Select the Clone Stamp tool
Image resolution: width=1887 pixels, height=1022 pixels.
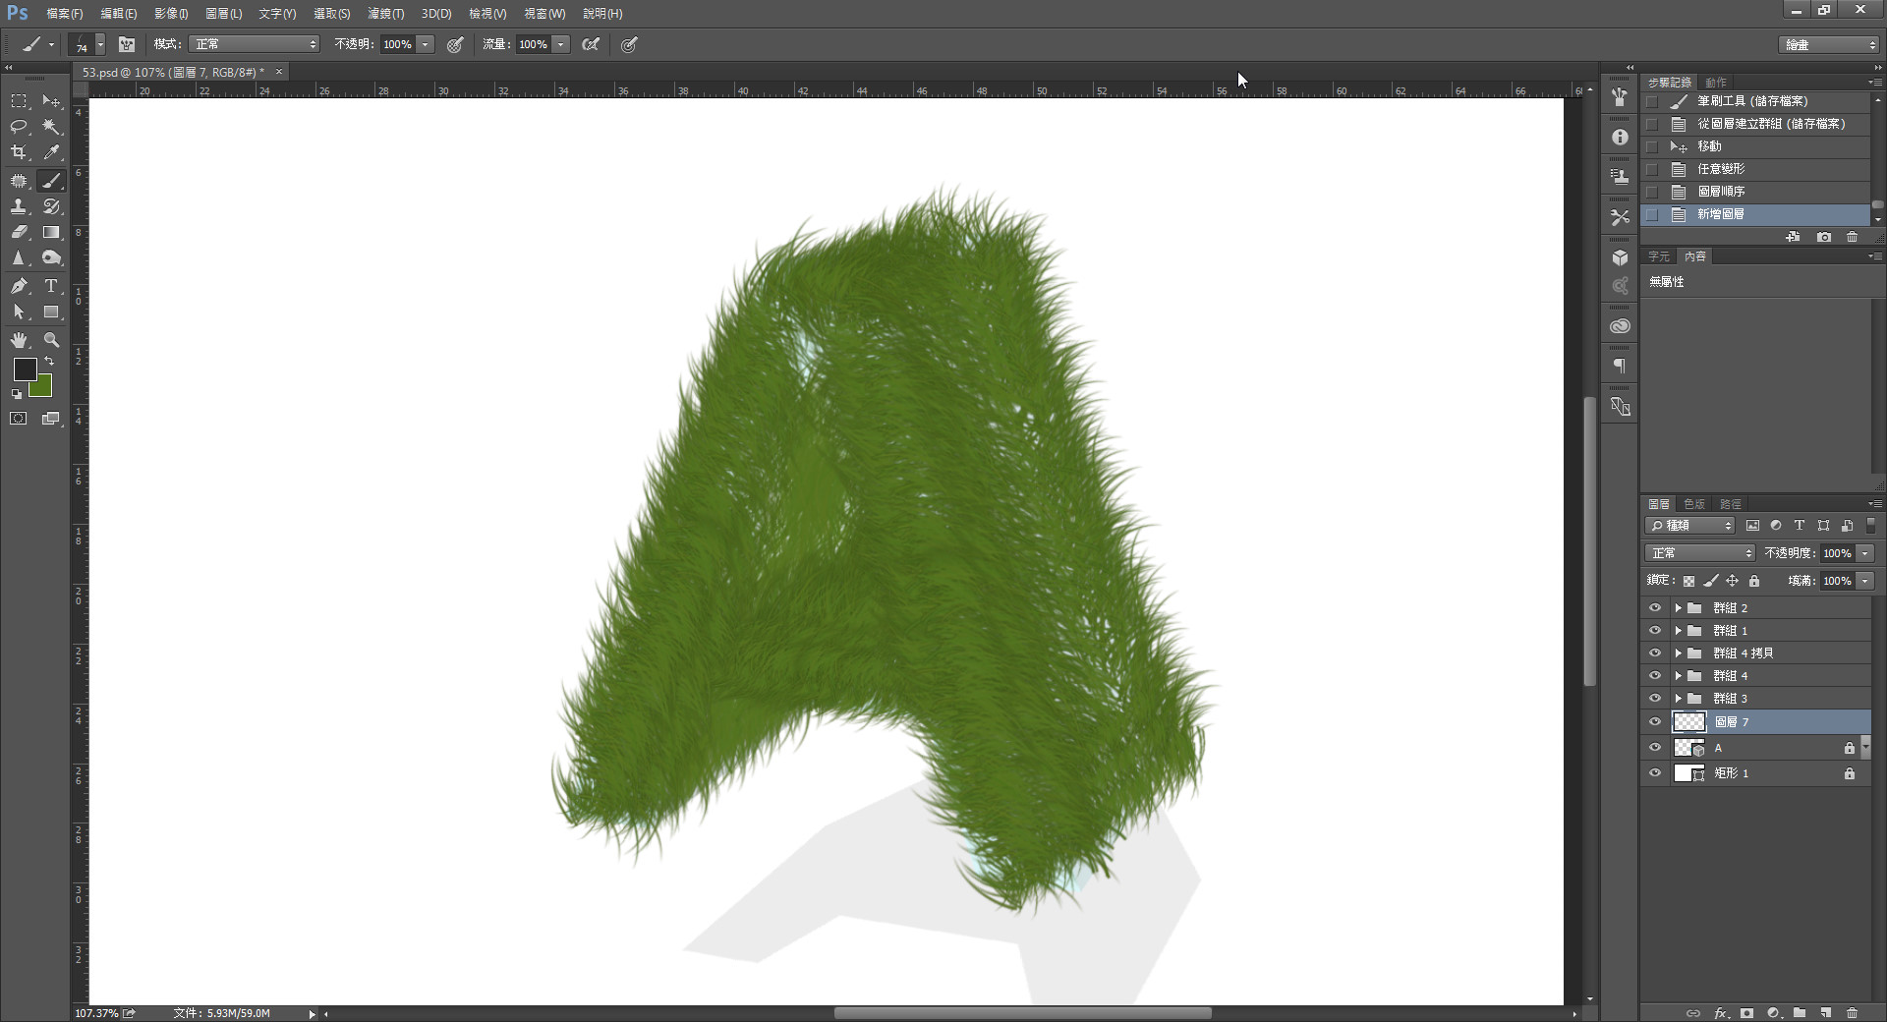[x=19, y=206]
